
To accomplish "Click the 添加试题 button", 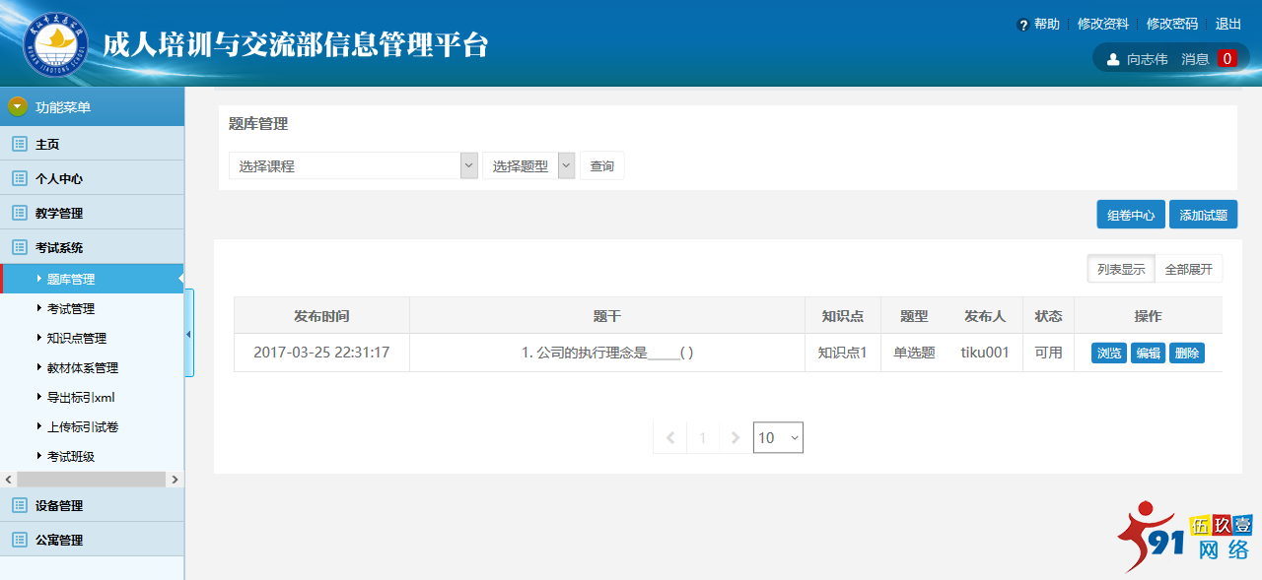I will [1203, 214].
